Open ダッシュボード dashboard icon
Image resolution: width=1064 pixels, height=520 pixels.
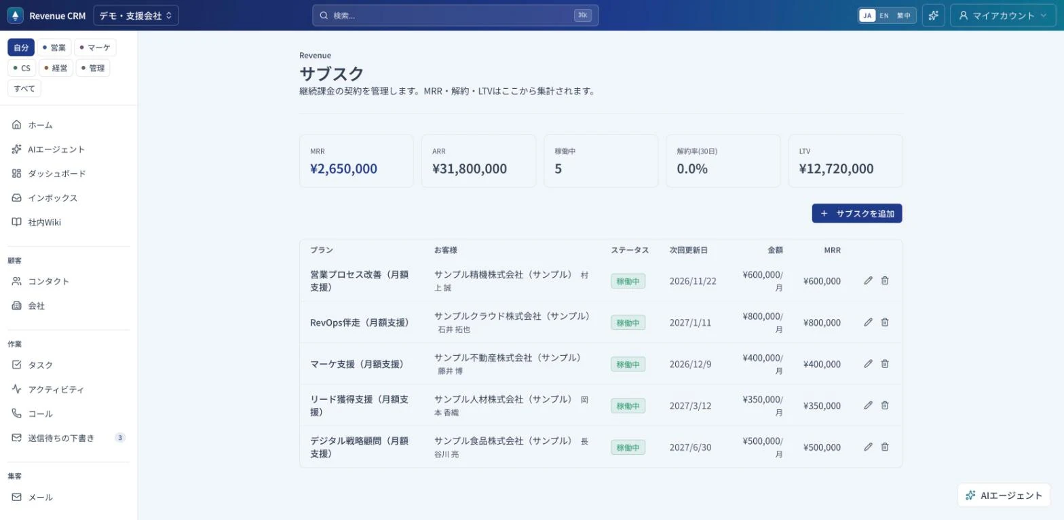point(16,174)
